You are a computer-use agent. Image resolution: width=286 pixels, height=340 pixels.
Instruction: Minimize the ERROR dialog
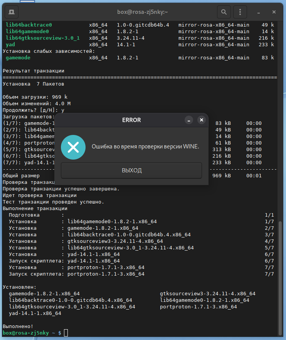(189, 120)
